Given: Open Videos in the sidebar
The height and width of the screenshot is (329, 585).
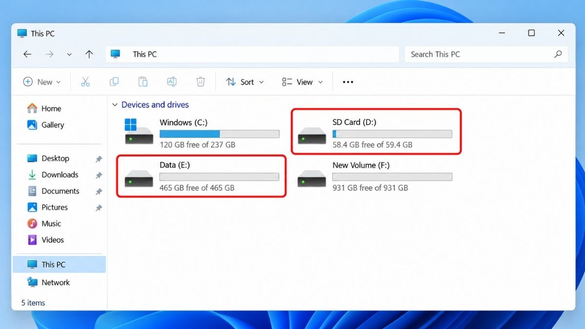Looking at the screenshot, I should click(x=45, y=240).
